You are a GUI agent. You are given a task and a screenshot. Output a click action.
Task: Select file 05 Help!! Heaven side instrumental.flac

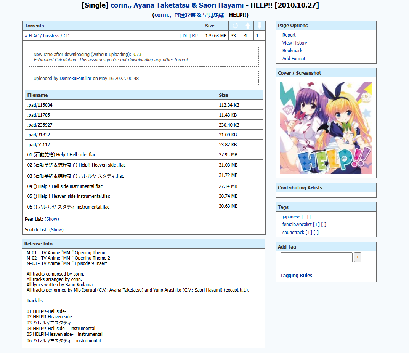point(144,196)
